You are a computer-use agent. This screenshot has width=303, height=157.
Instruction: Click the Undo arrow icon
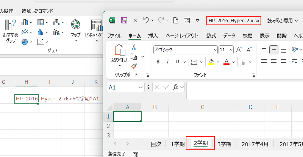click(146, 20)
